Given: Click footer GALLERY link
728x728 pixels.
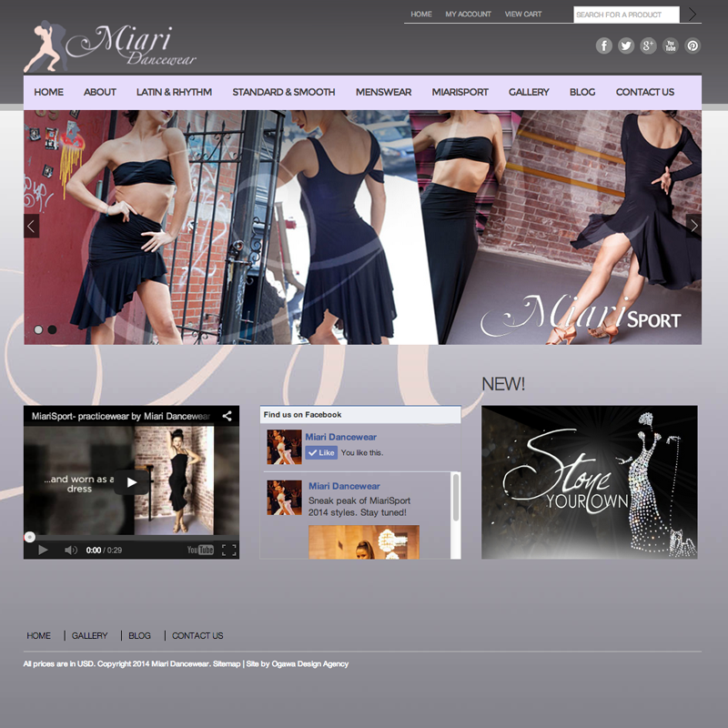Looking at the screenshot, I should (x=89, y=635).
